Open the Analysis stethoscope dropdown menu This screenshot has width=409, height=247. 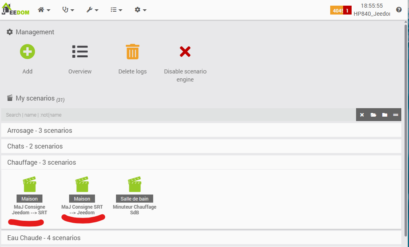(68, 10)
